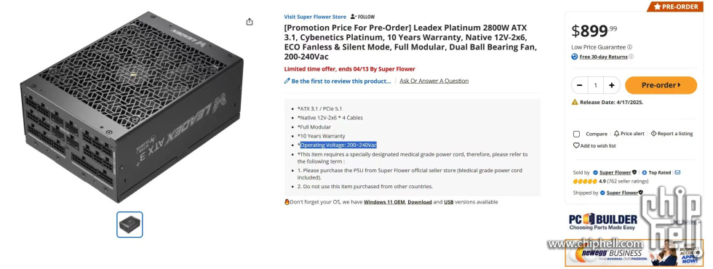
Task: Open the Windows 11 OEM link
Action: tap(384, 202)
